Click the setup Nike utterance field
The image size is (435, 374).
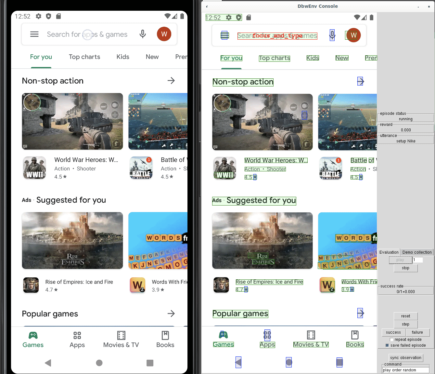click(406, 140)
